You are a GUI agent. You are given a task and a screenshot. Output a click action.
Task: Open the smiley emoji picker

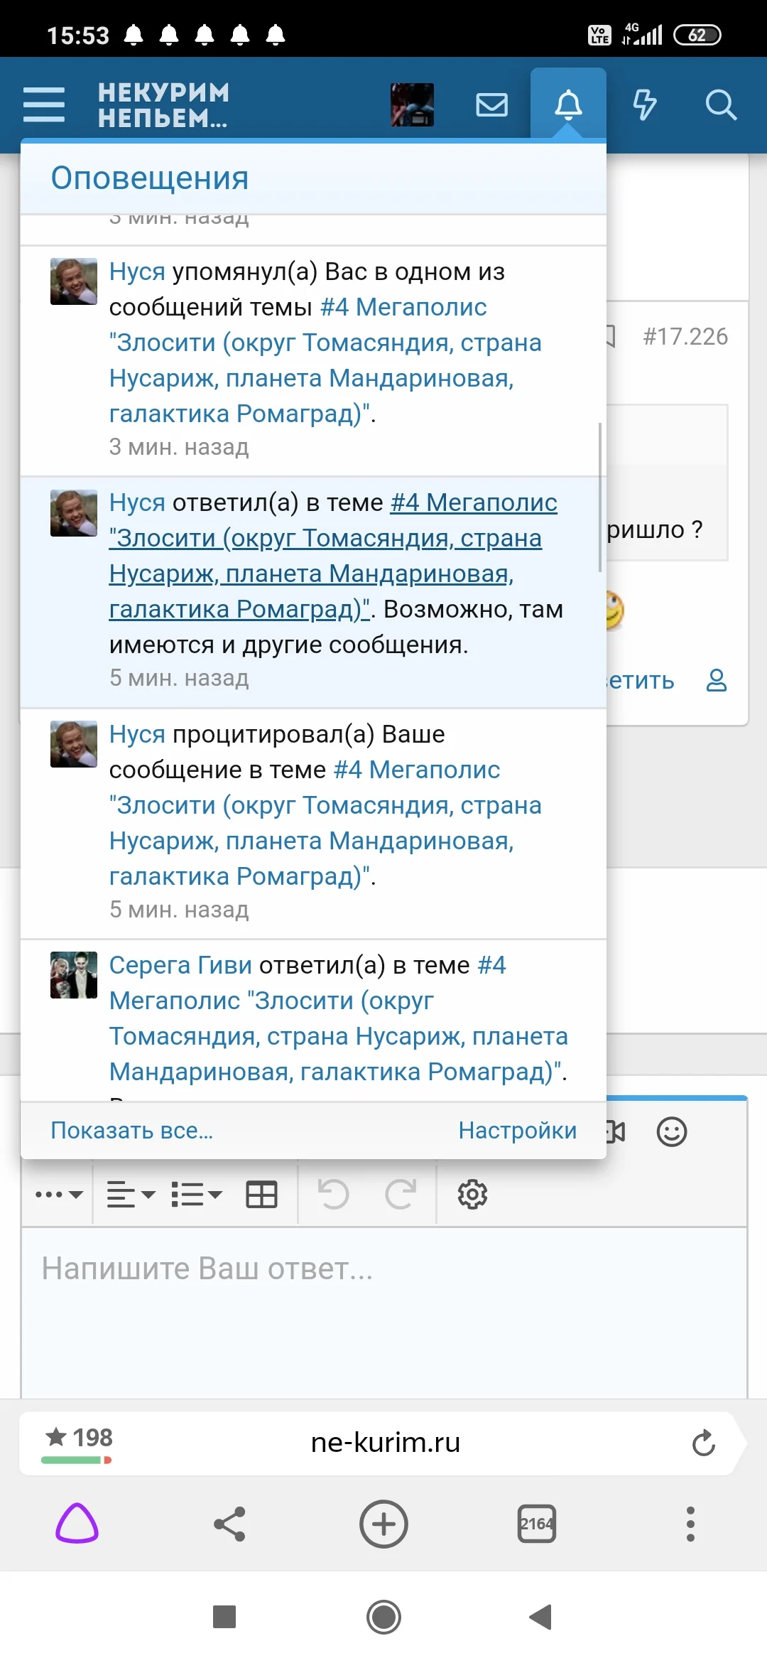pos(671,1131)
